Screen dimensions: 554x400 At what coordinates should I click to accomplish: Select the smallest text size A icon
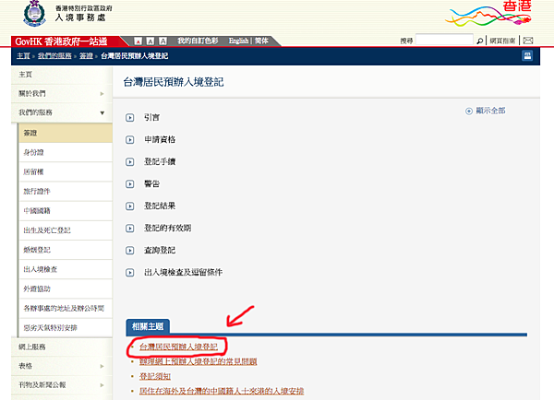pos(138,41)
